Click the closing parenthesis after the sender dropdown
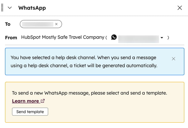Image resolution: width=188 pixels, height=128 pixels. click(x=168, y=37)
